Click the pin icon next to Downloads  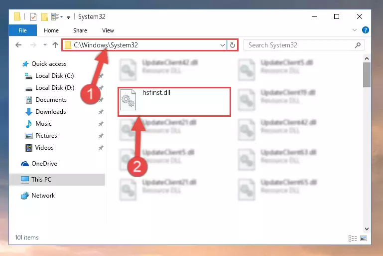click(x=101, y=112)
